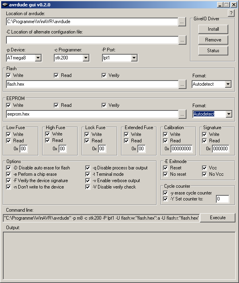
Task: Toggle -e Perform a chip erase
Action: 8,174
